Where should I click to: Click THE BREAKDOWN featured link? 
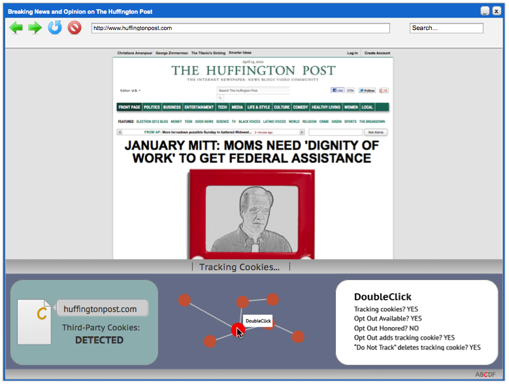tap(372, 122)
